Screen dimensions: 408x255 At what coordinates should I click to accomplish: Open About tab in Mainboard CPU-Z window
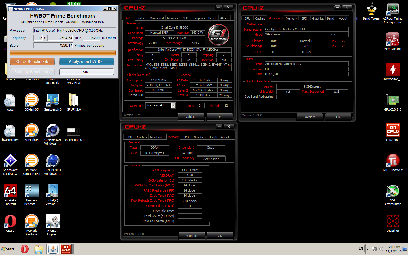tap(343, 18)
